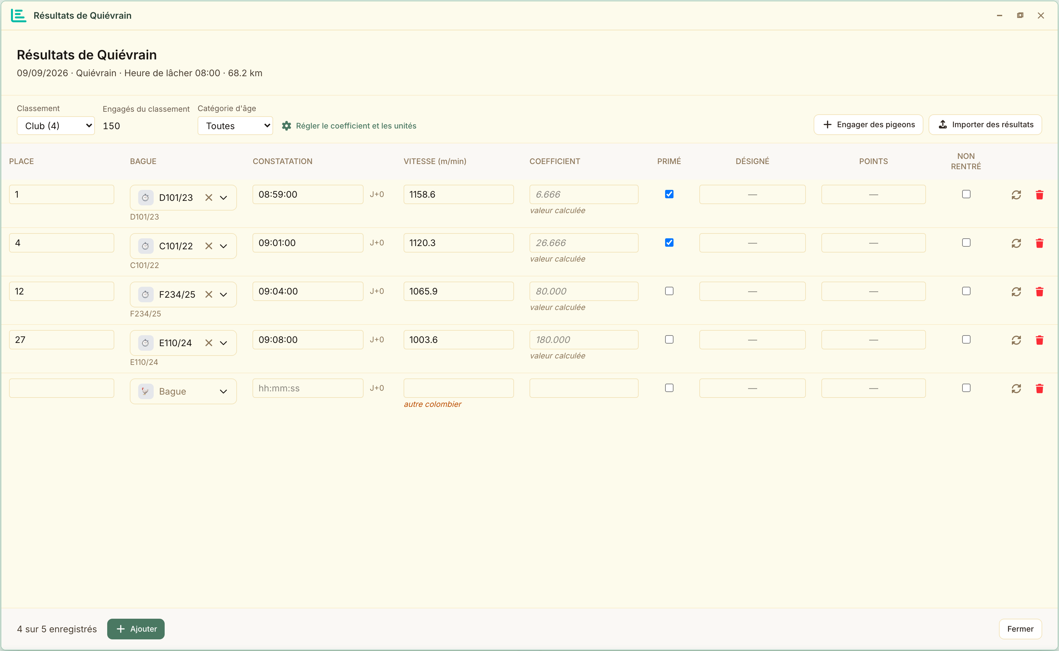This screenshot has height=651, width=1059.
Task: Click the vitesse field showing 1120.3
Action: click(458, 243)
